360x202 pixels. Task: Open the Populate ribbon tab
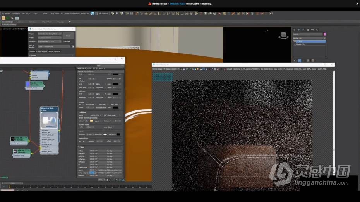61,22
